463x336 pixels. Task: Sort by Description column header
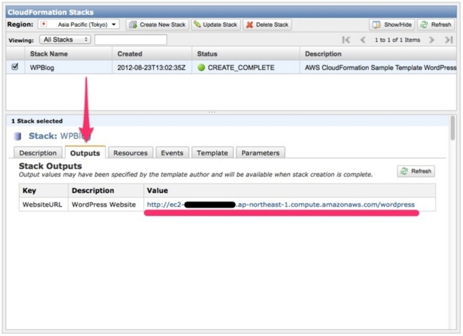pos(378,53)
